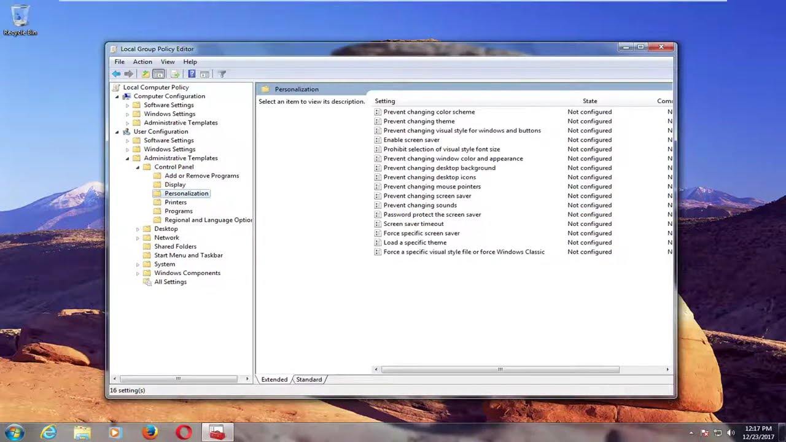Viewport: 786px width, 442px height.
Task: Collapse User Configuration Administrative Templates node
Action: (127, 158)
